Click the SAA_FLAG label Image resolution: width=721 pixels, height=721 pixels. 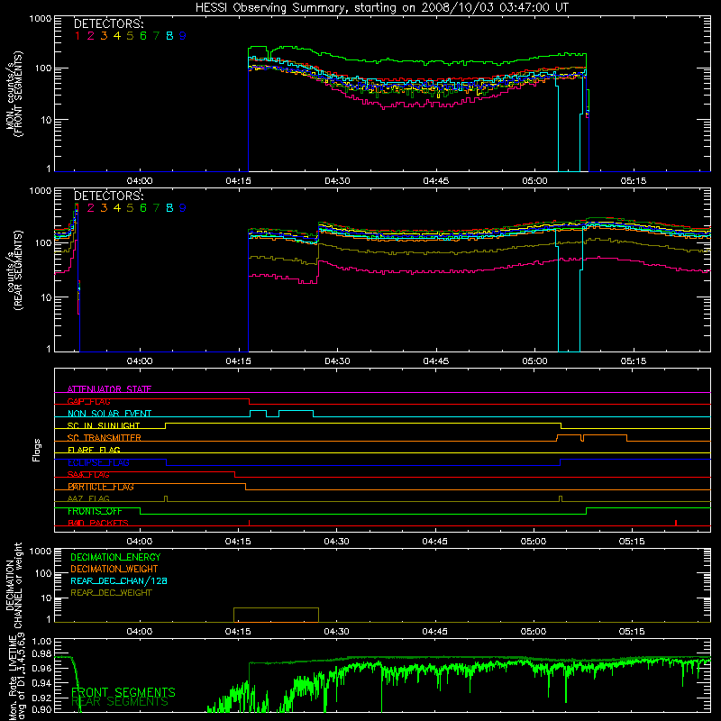(88, 475)
